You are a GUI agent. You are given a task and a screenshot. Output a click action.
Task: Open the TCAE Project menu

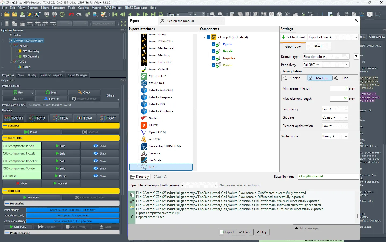coord(113,8)
